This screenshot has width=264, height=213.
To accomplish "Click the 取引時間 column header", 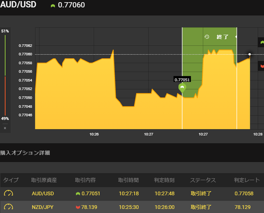I will [x=128, y=180].
